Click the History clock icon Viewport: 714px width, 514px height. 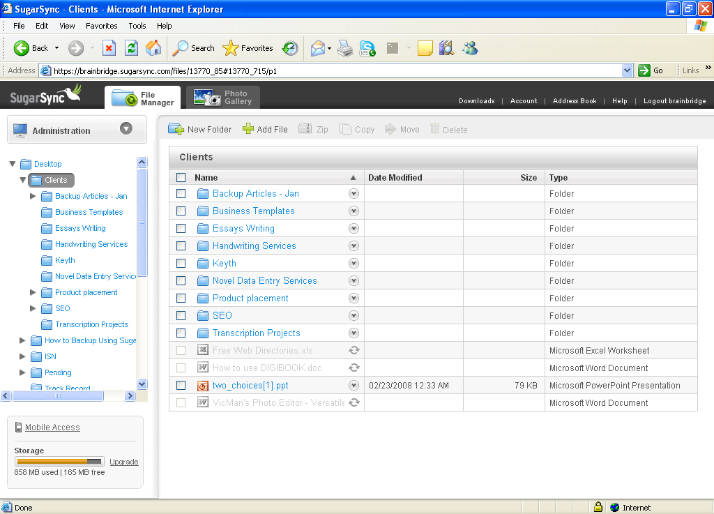290,48
